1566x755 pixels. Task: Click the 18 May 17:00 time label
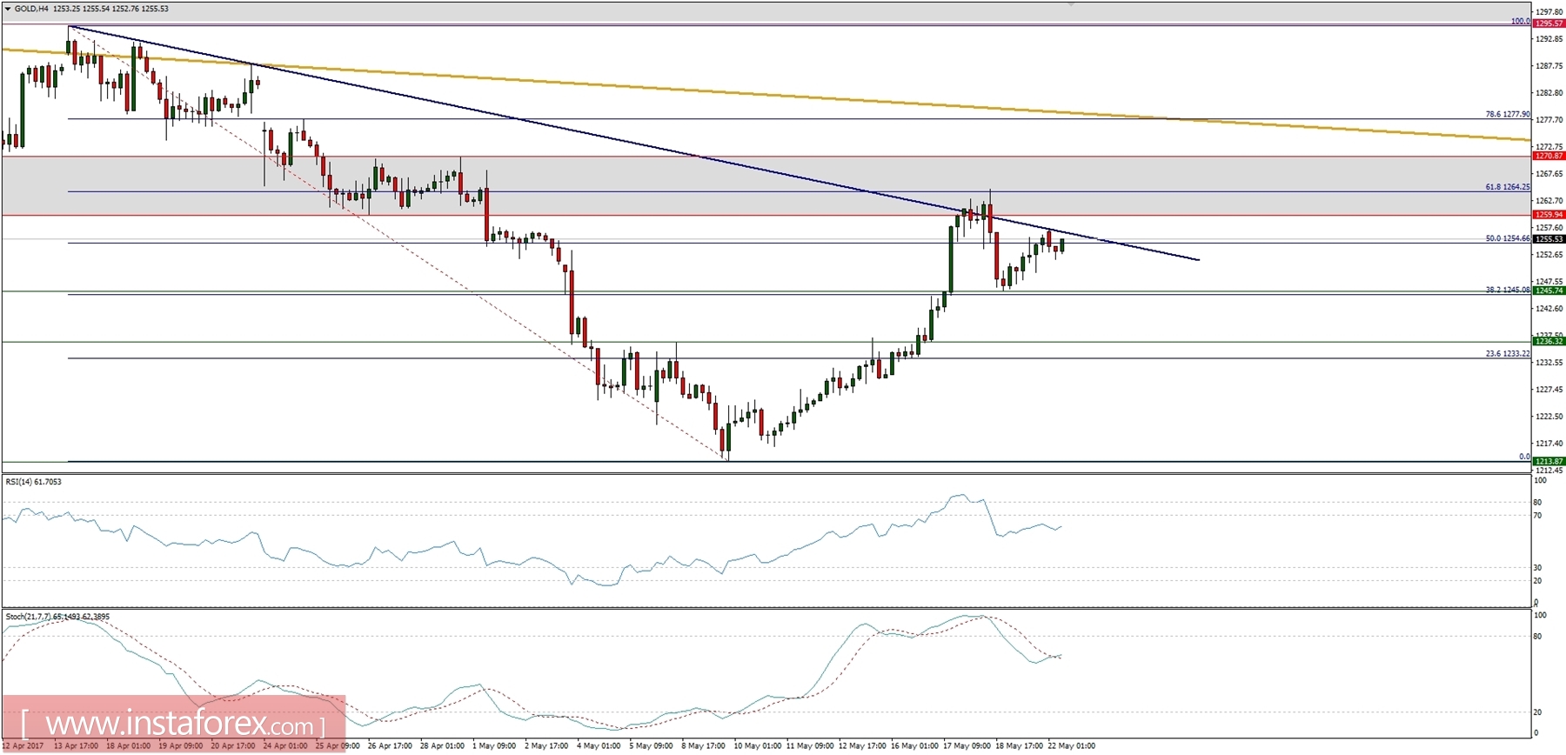1019,745
